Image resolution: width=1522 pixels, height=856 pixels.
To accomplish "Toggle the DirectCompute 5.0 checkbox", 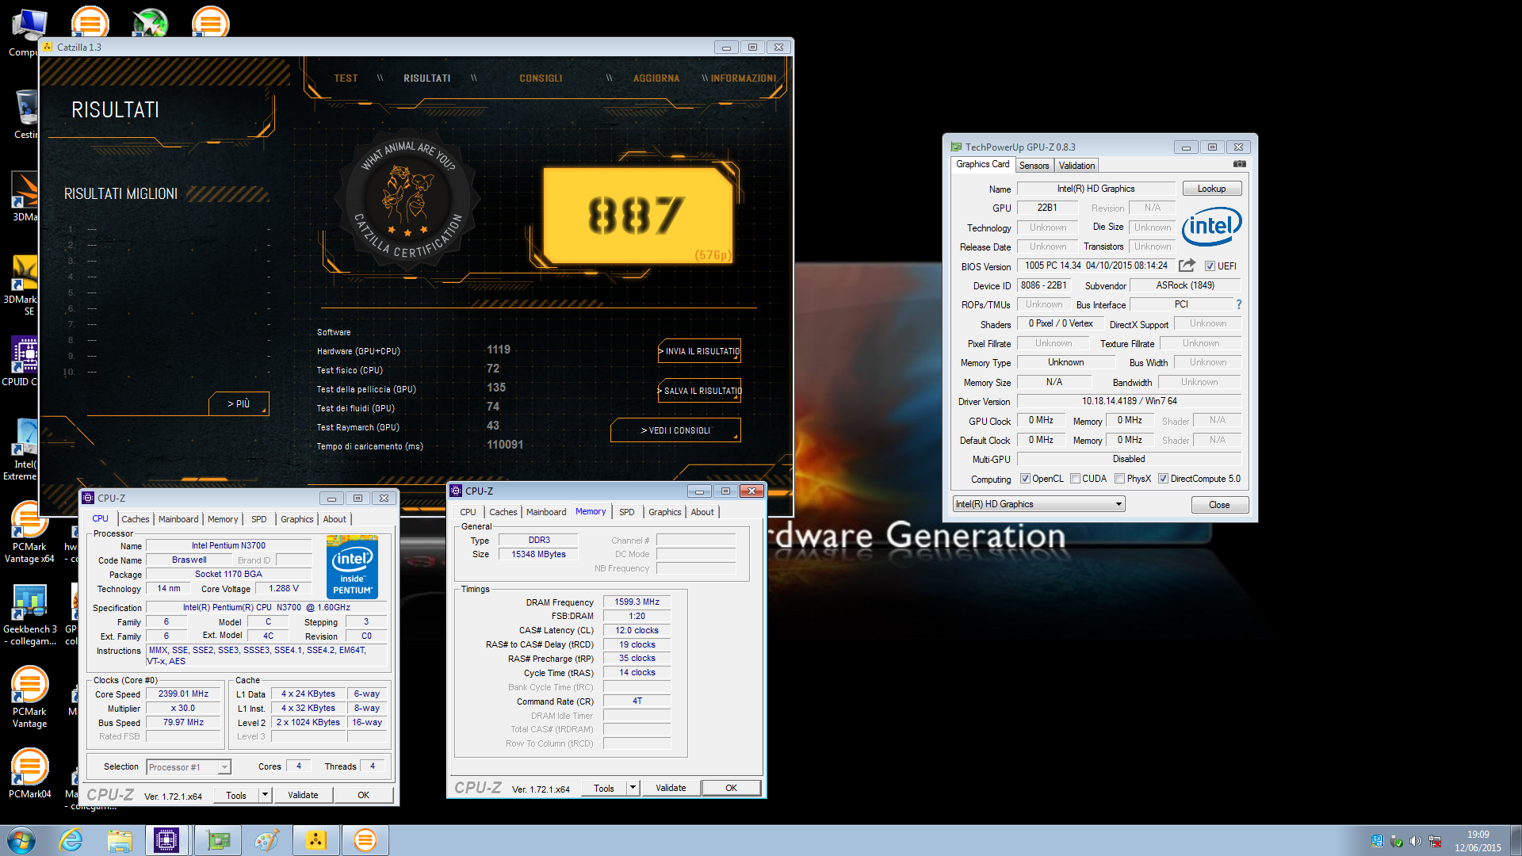I will coord(1163,479).
